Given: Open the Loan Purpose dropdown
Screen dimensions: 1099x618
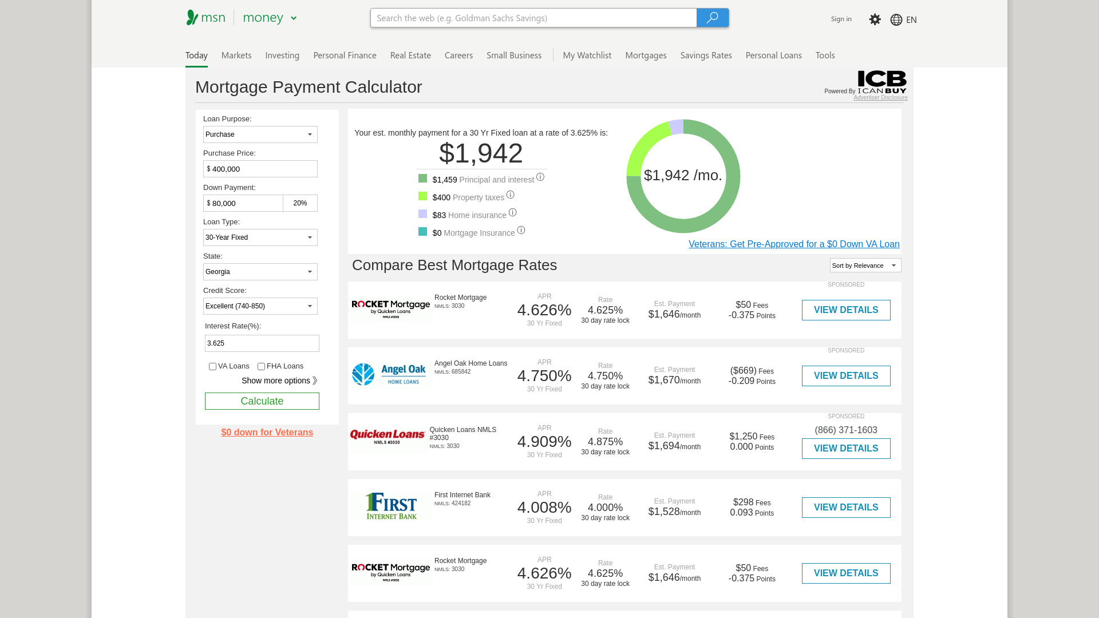Looking at the screenshot, I should click(x=260, y=134).
